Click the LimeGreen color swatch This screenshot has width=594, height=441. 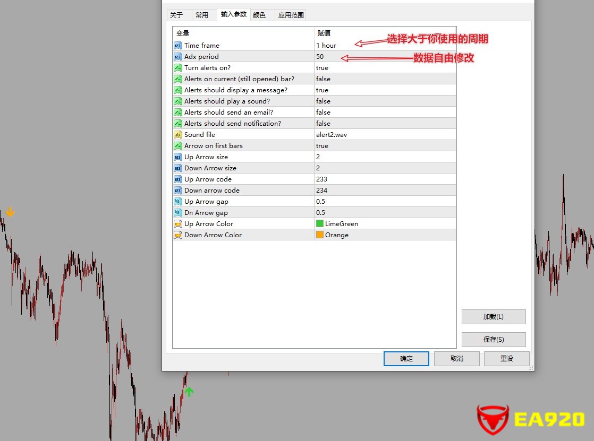coord(319,223)
